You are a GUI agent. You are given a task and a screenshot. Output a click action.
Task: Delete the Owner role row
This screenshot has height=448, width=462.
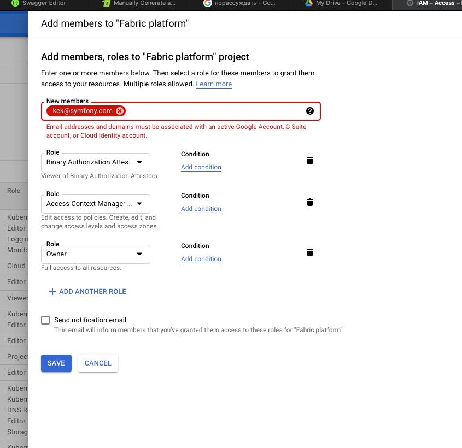309,252
